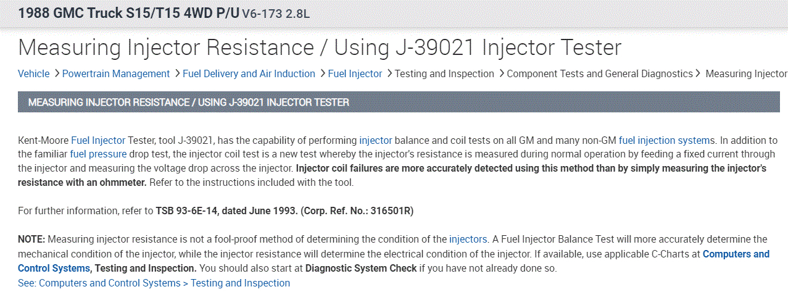788x305 pixels.
Task: Click the chevron between Vehicle and Powertrain Management
Action: 56,73
